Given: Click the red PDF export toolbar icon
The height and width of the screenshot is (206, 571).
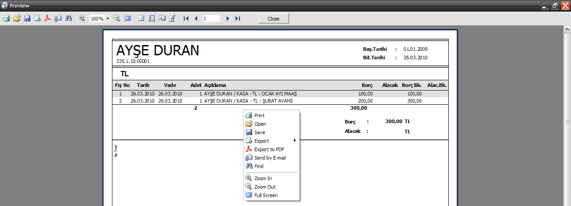Looking at the screenshot, I should pos(48,19).
